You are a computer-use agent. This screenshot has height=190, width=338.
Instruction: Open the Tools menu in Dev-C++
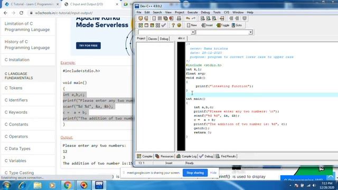217,13
